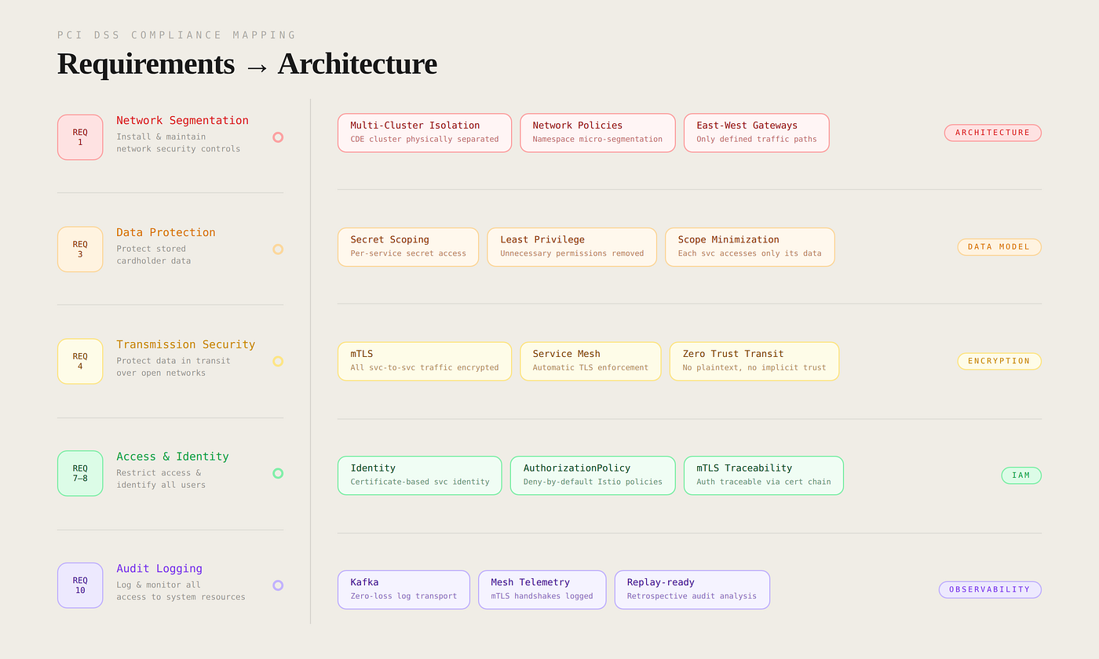Select the Network Policies card
The image size is (1099, 659).
pos(597,133)
